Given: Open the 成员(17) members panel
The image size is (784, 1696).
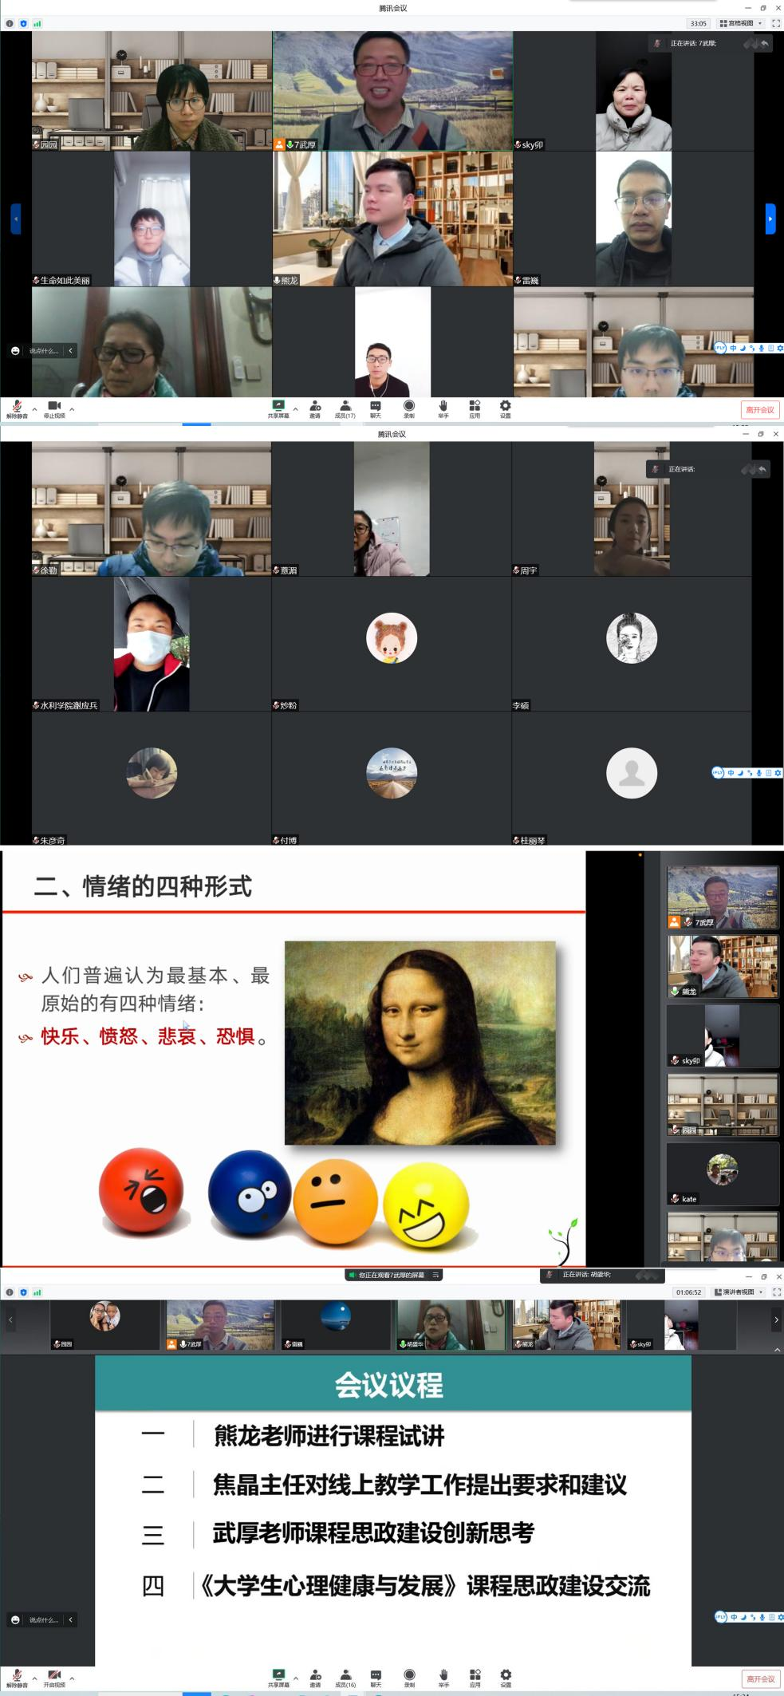Looking at the screenshot, I should 345,408.
